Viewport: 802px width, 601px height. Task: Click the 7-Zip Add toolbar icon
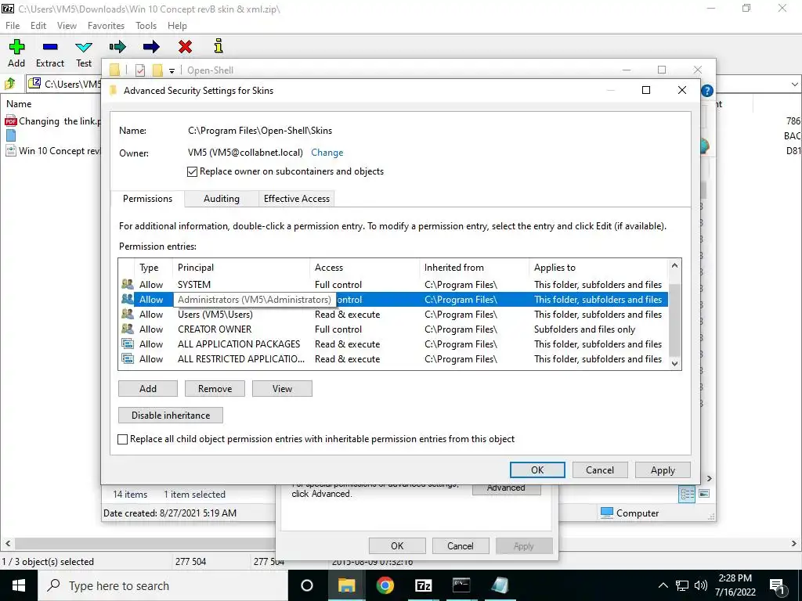[16, 47]
